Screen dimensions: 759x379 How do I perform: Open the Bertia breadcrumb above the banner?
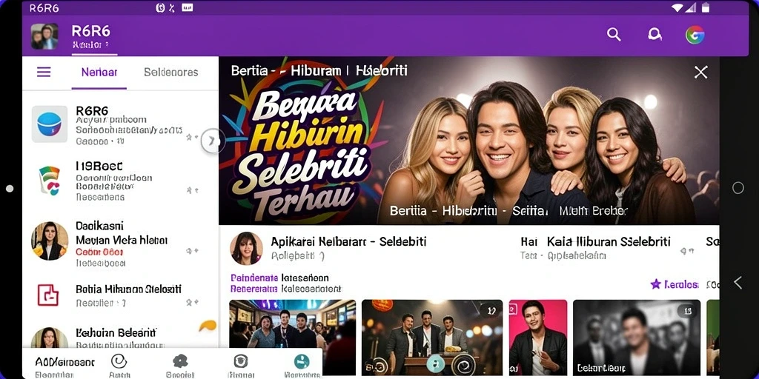pyautogui.click(x=250, y=71)
